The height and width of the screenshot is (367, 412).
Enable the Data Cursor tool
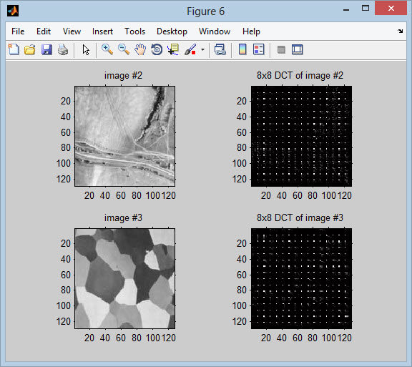pos(173,49)
